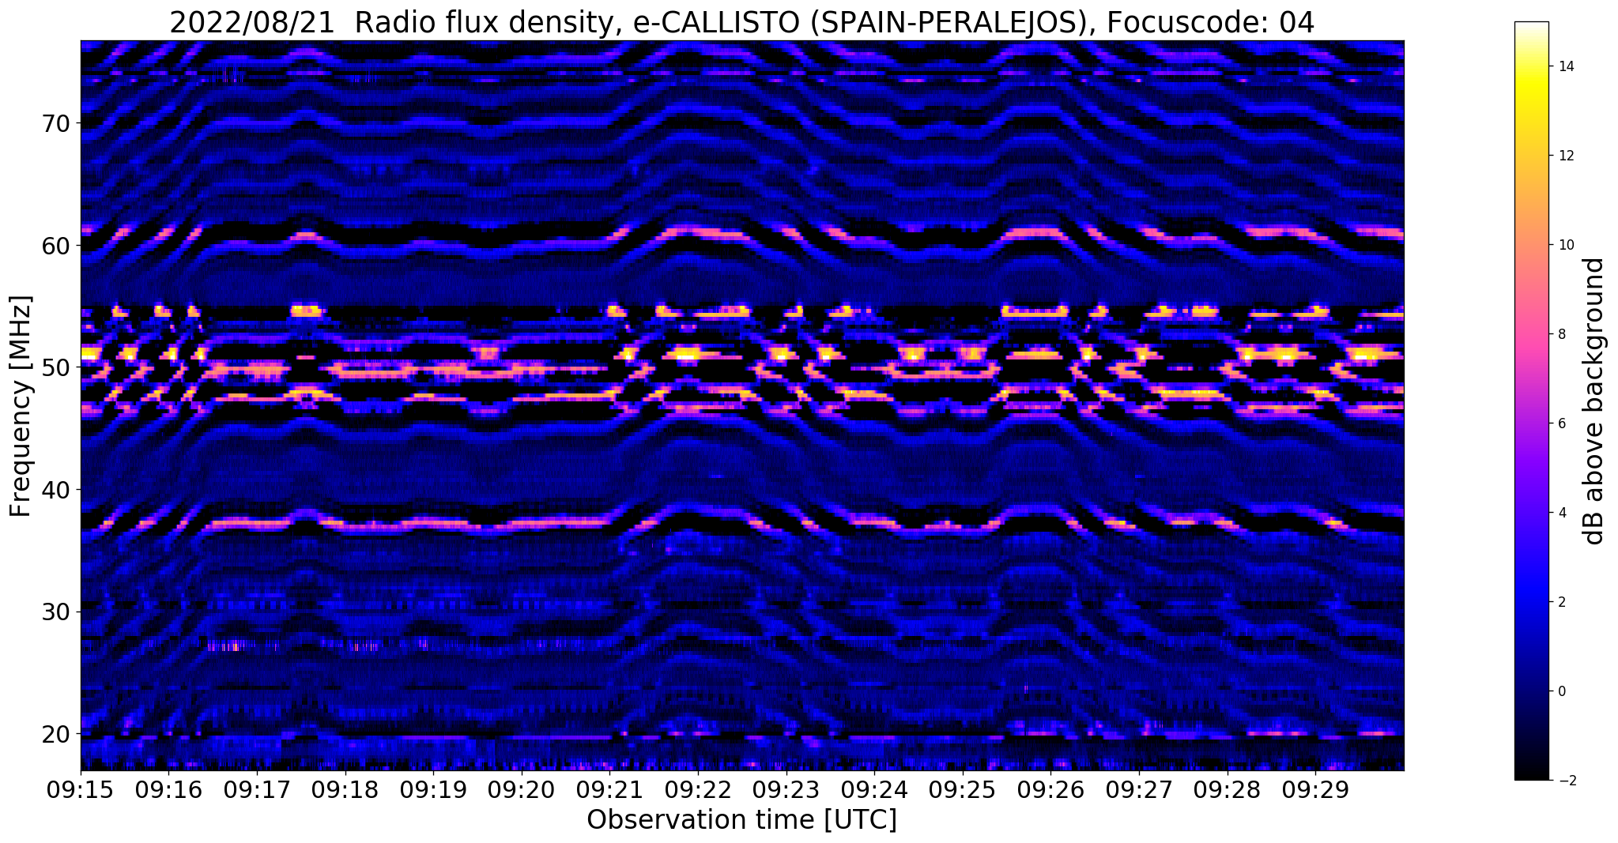
Task: Click the 09:16 time tick label
Action: click(x=168, y=789)
